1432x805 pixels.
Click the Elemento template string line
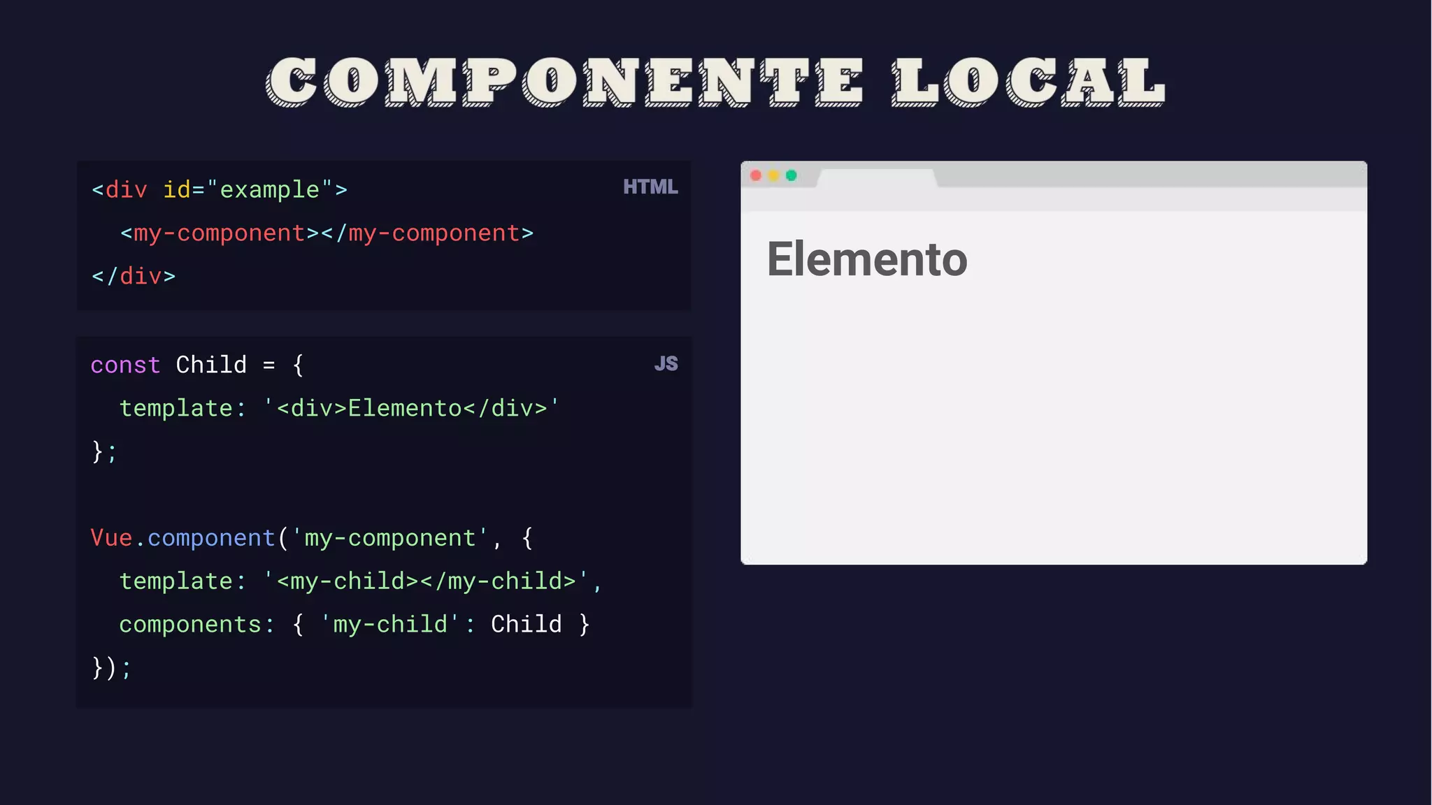tap(339, 408)
